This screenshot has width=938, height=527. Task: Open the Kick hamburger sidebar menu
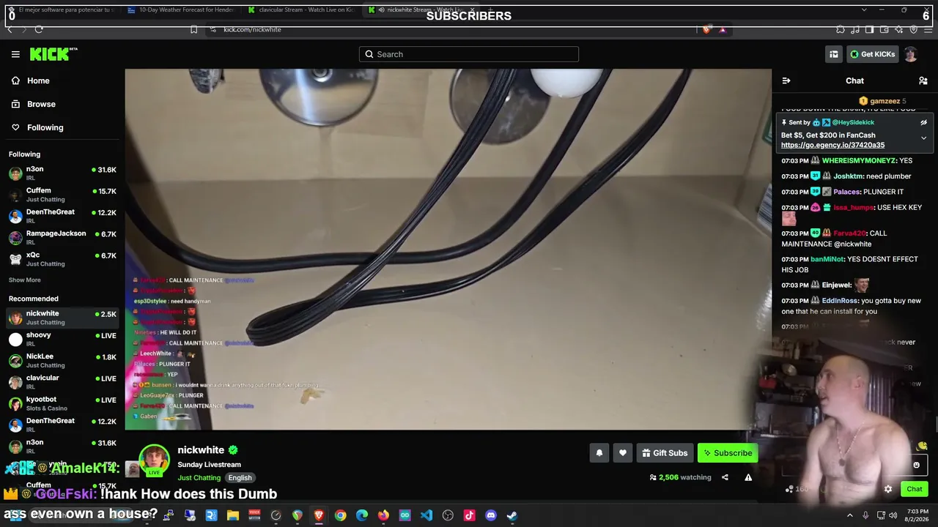click(15, 54)
